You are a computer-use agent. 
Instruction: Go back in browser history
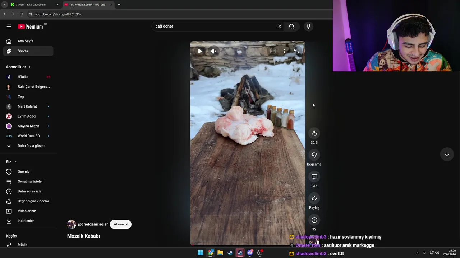coord(5,14)
